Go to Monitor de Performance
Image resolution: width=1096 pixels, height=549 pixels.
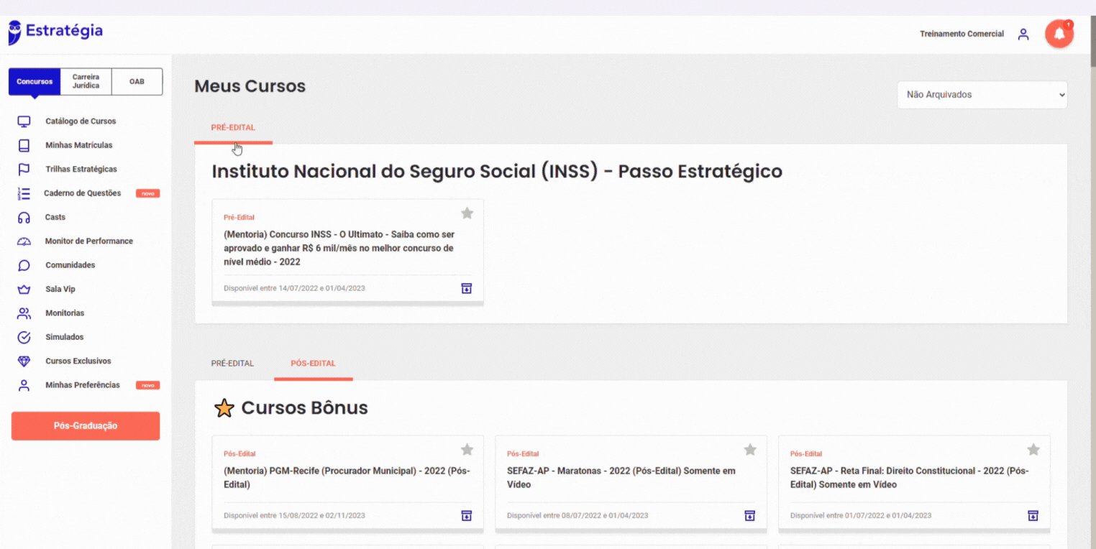89,241
